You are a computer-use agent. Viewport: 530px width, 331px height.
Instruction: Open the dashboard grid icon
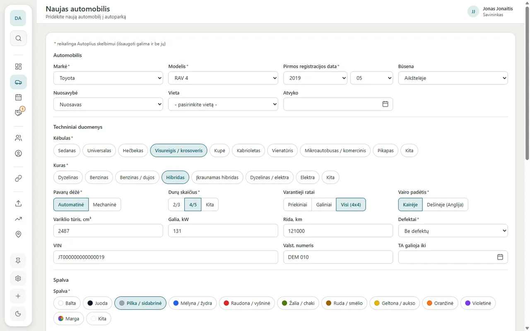(18, 67)
